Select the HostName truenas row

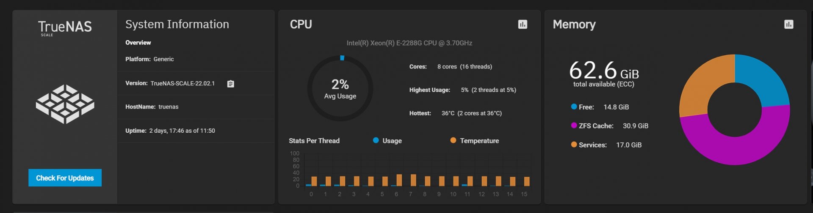(196, 107)
